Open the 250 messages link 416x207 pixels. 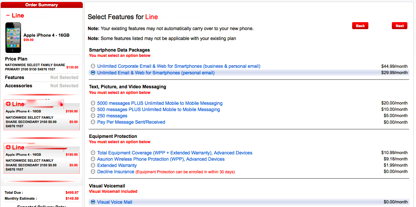pyautogui.click(x=112, y=116)
